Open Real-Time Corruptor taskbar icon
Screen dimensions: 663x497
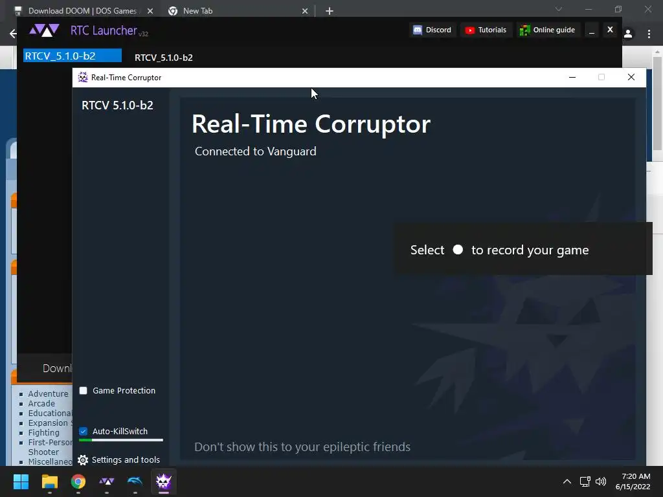pos(163,481)
